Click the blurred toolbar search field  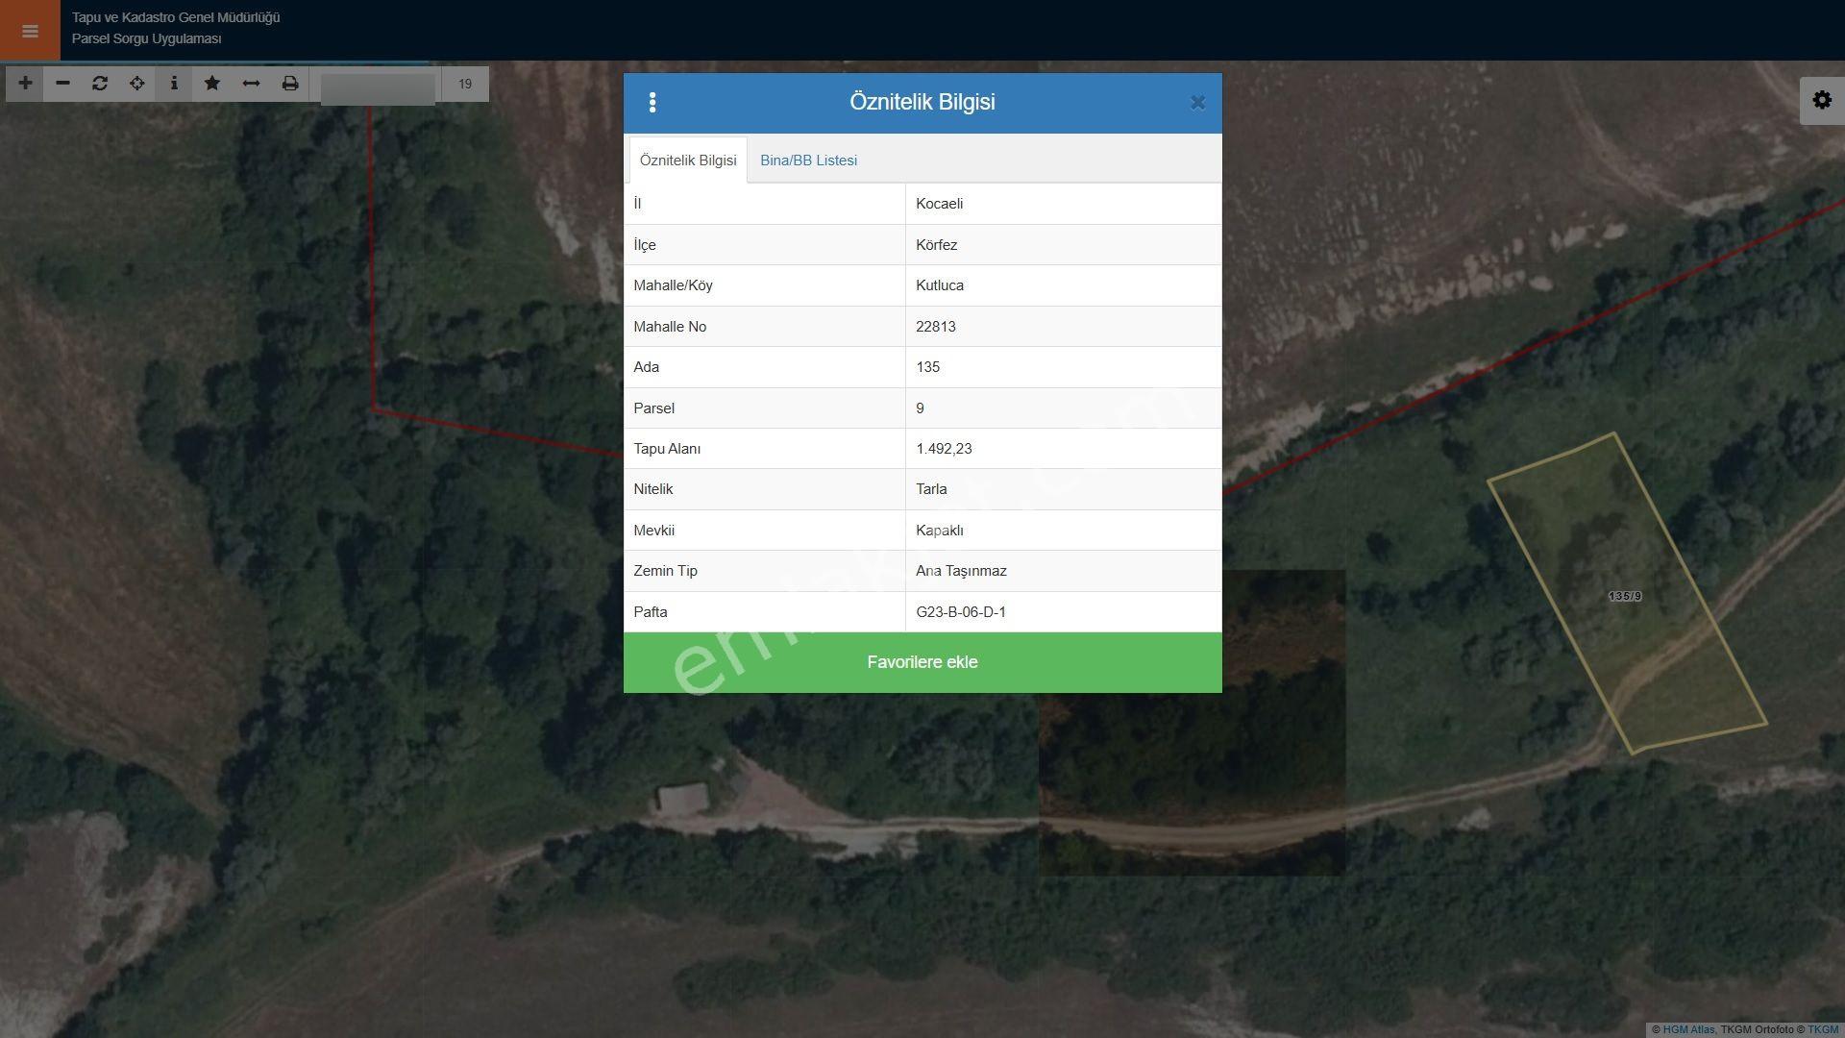[x=378, y=89]
